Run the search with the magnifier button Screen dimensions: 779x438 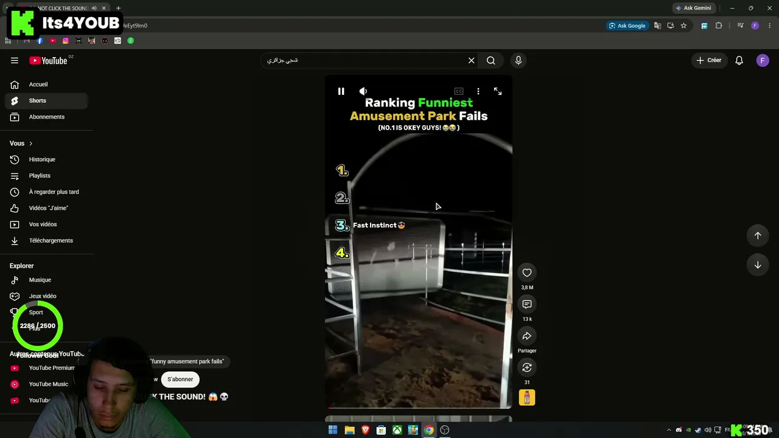tap(491, 60)
